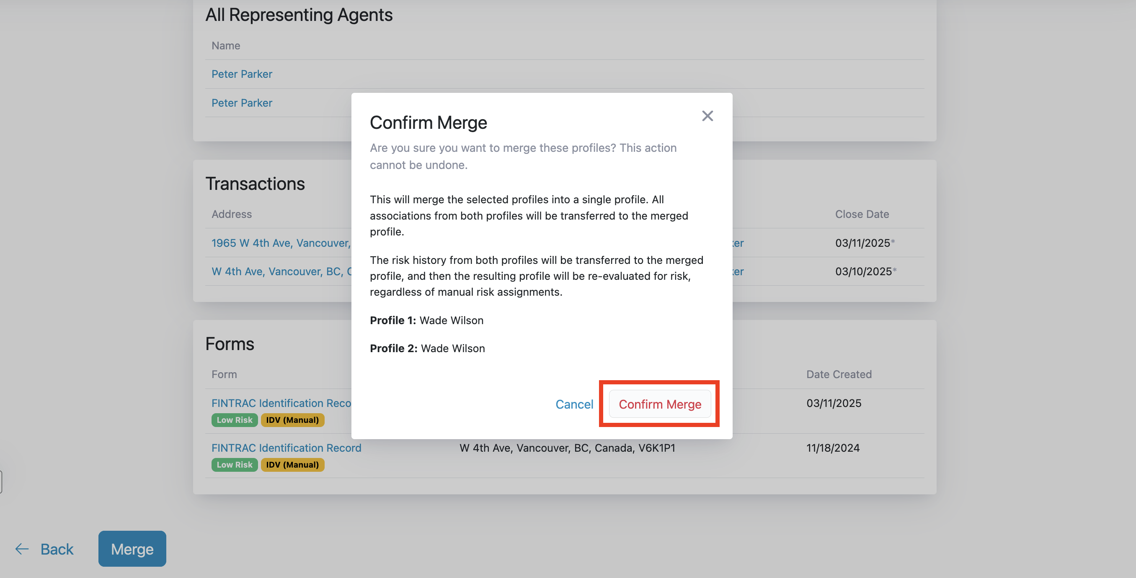This screenshot has height=578, width=1136.
Task: Click the Close Date column header
Action: click(862, 214)
